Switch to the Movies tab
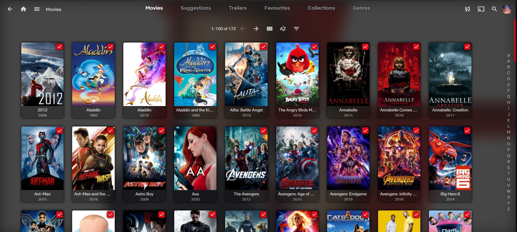Viewport: 517px width, 232px height. coord(154,8)
